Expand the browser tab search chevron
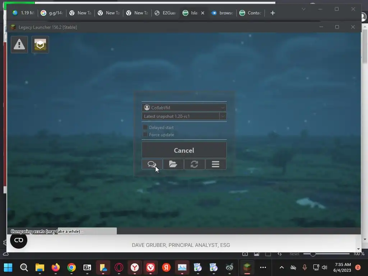Screen dimensions: 368x276 pos(303,9)
